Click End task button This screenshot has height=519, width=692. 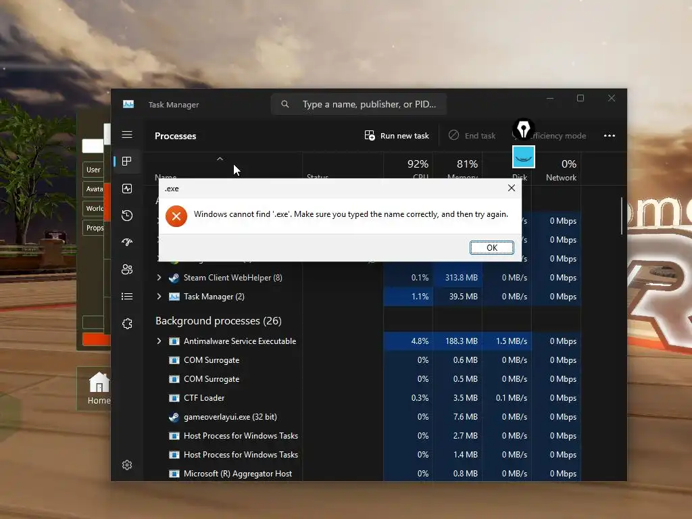(x=472, y=135)
